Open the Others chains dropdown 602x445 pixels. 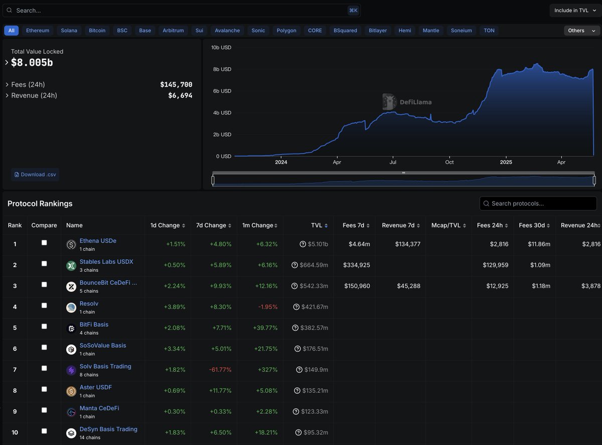click(x=581, y=31)
